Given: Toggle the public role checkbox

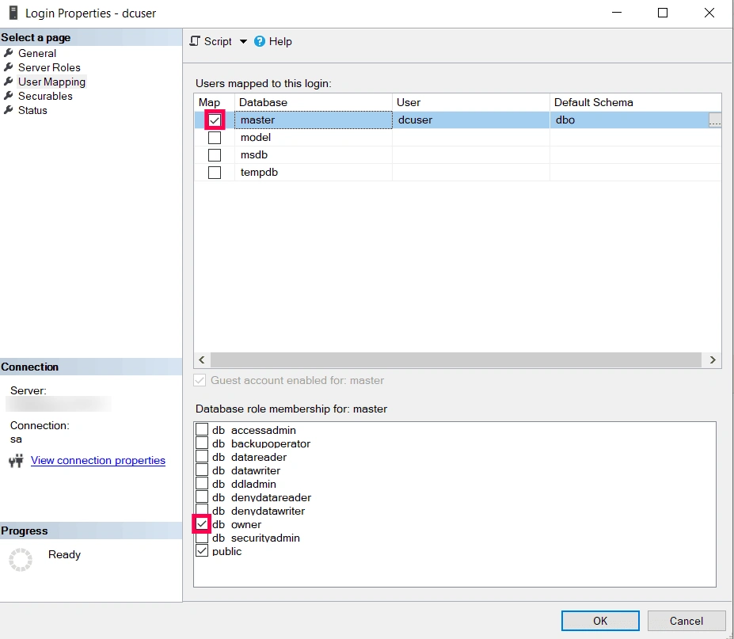Looking at the screenshot, I should 202,550.
